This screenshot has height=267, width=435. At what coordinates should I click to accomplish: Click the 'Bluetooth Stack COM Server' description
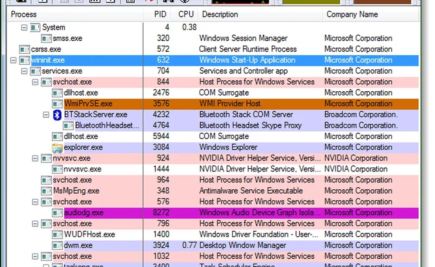coord(246,115)
